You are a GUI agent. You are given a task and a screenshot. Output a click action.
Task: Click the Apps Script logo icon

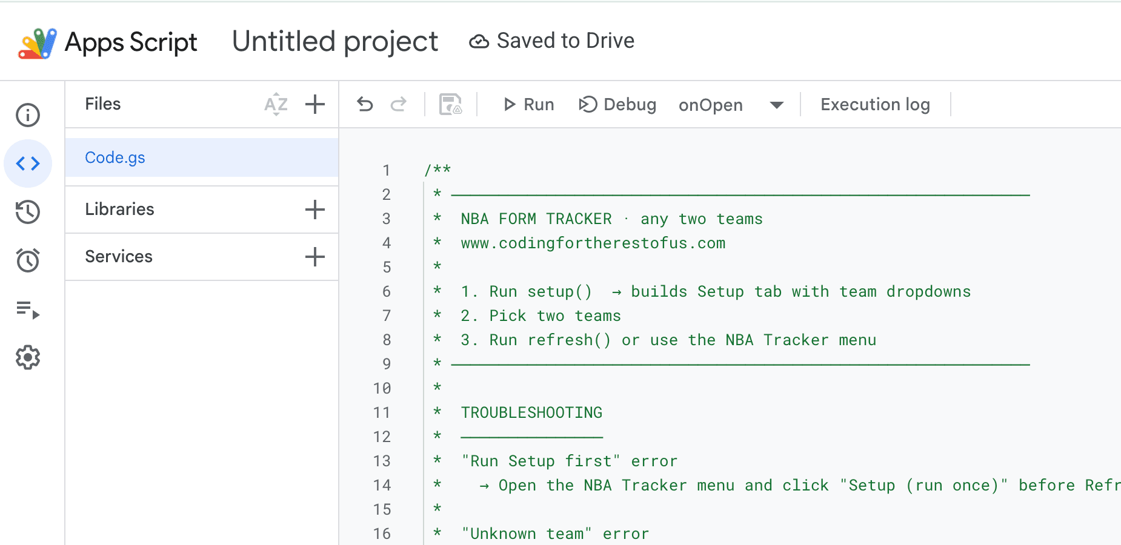(38, 43)
